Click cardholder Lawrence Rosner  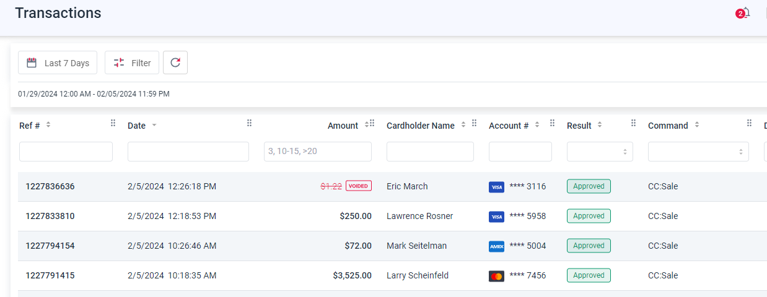click(x=419, y=216)
